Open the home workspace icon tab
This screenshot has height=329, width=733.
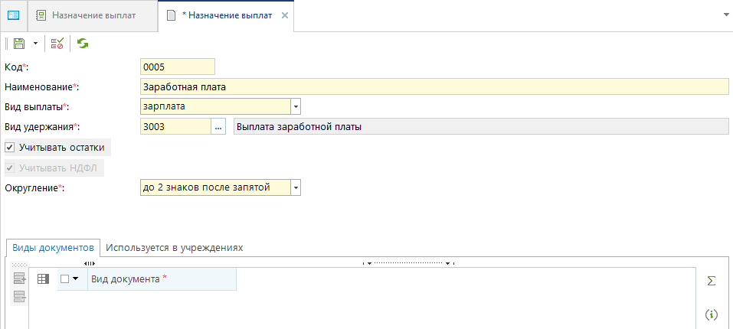[x=13, y=15]
